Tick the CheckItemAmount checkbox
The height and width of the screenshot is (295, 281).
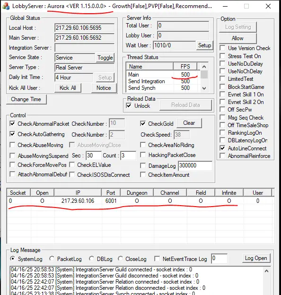[143, 174]
